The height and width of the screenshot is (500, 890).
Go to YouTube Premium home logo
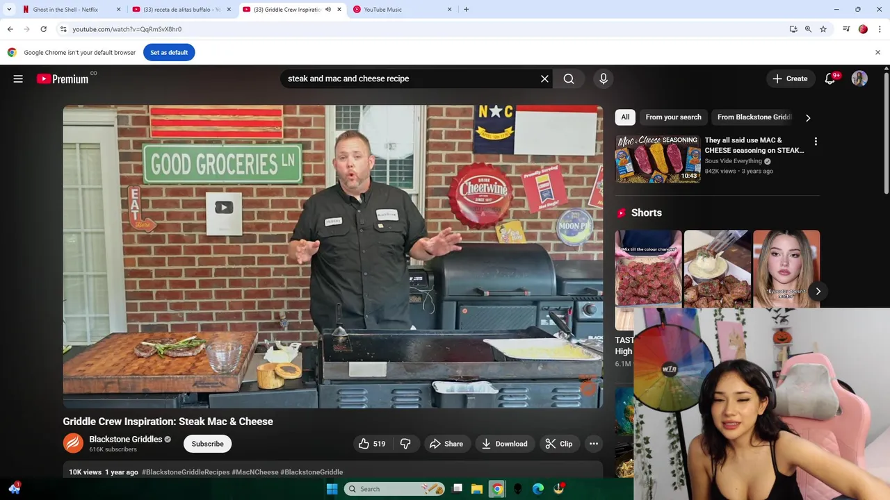click(63, 78)
